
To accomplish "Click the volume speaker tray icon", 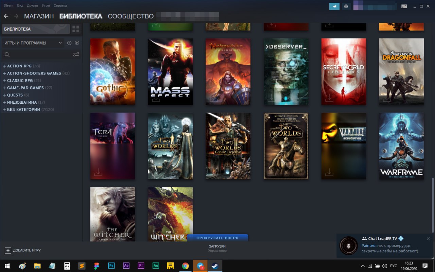I will [385, 266].
